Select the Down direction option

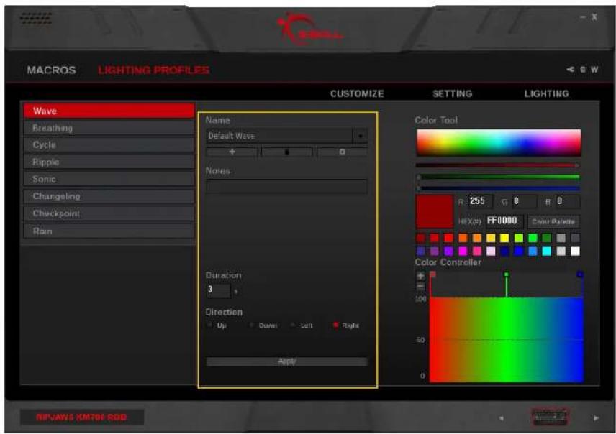tap(251, 325)
